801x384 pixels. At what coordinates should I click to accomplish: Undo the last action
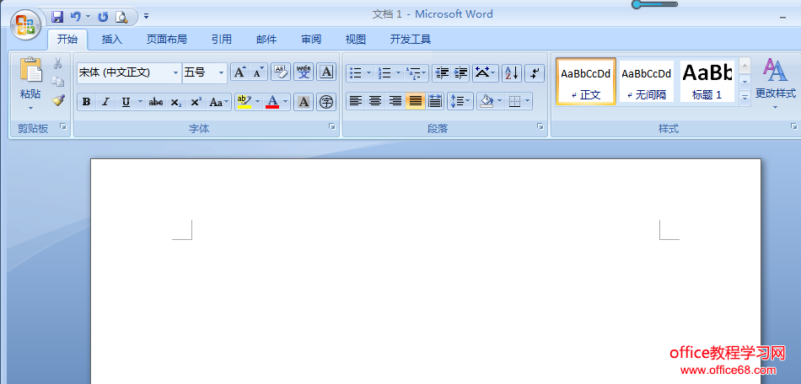coord(76,17)
